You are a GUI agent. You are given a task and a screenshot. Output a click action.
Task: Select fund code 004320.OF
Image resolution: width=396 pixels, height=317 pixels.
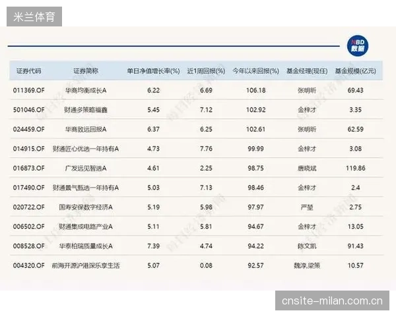(29, 265)
